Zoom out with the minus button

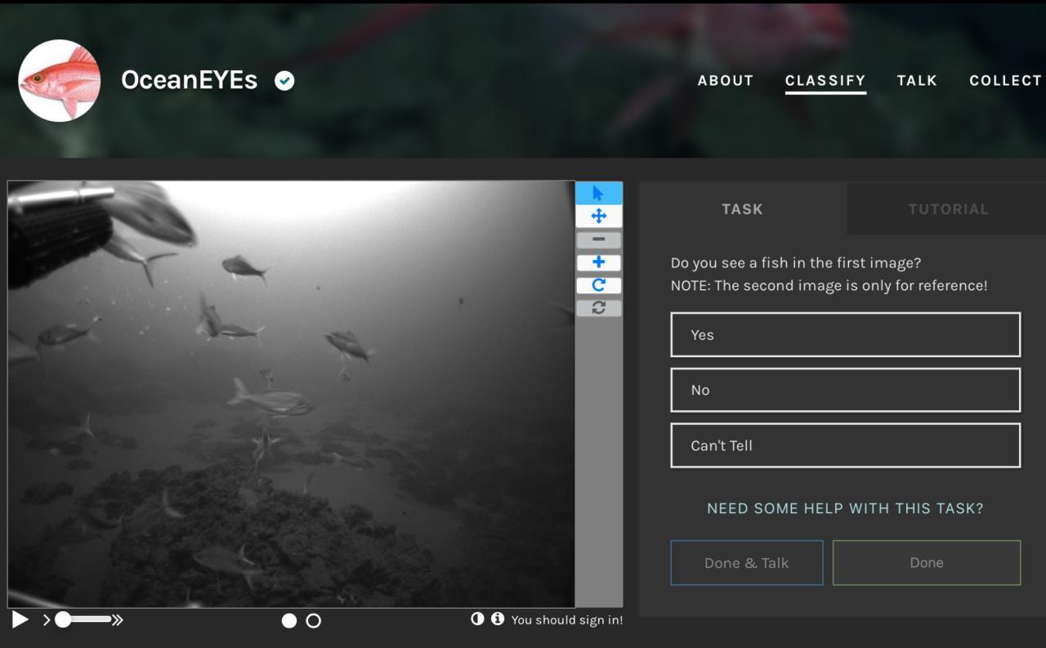[598, 240]
